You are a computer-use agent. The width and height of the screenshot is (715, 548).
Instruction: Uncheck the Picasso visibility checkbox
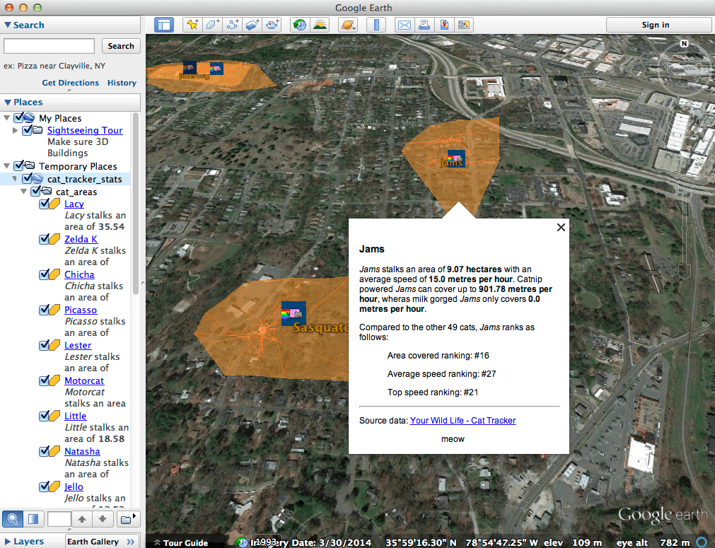(x=44, y=309)
